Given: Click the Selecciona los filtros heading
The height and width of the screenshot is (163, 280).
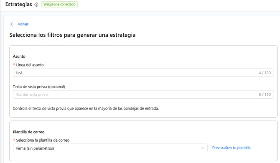Looking at the screenshot, I should pos(72,35).
